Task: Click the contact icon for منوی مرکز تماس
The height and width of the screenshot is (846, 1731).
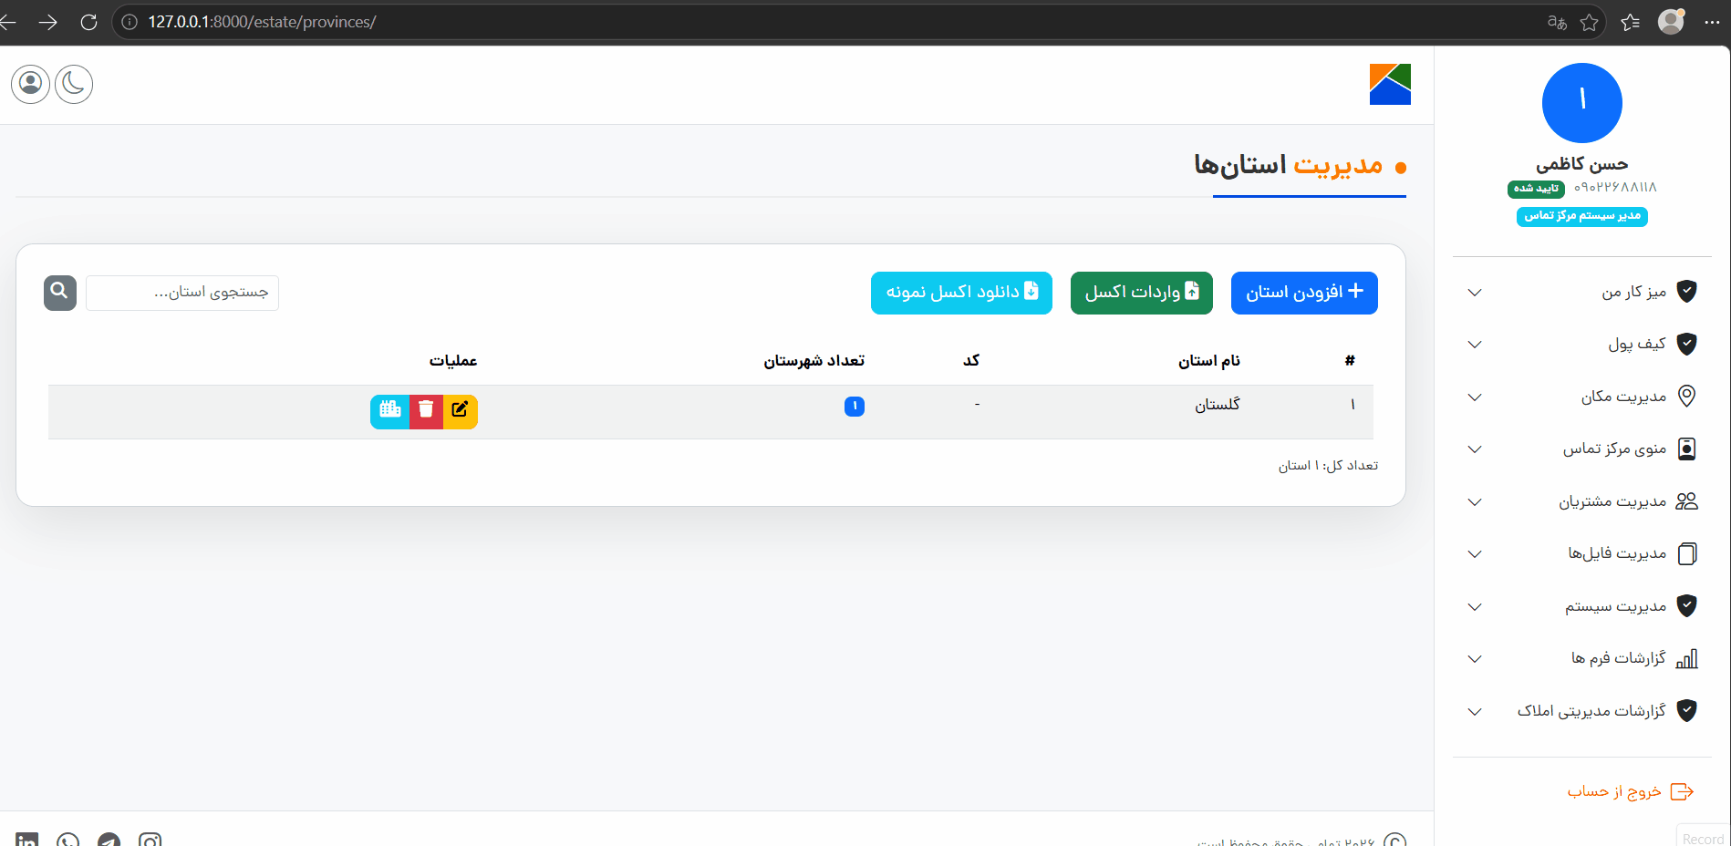Action: coord(1687,449)
